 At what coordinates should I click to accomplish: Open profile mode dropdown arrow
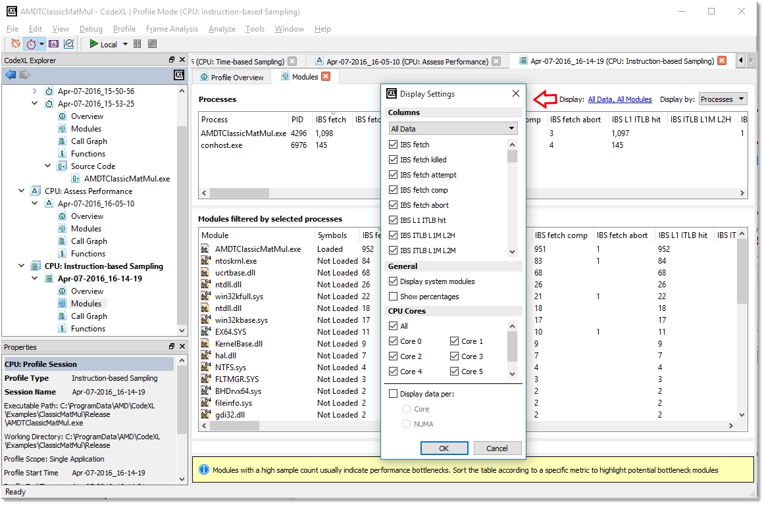click(x=42, y=44)
